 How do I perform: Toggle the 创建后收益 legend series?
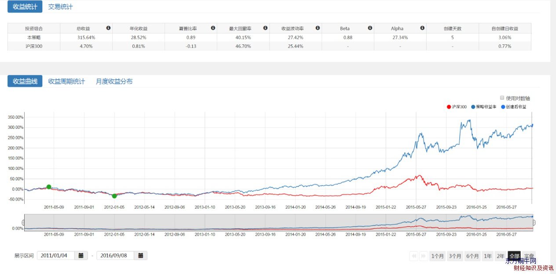pos(514,107)
